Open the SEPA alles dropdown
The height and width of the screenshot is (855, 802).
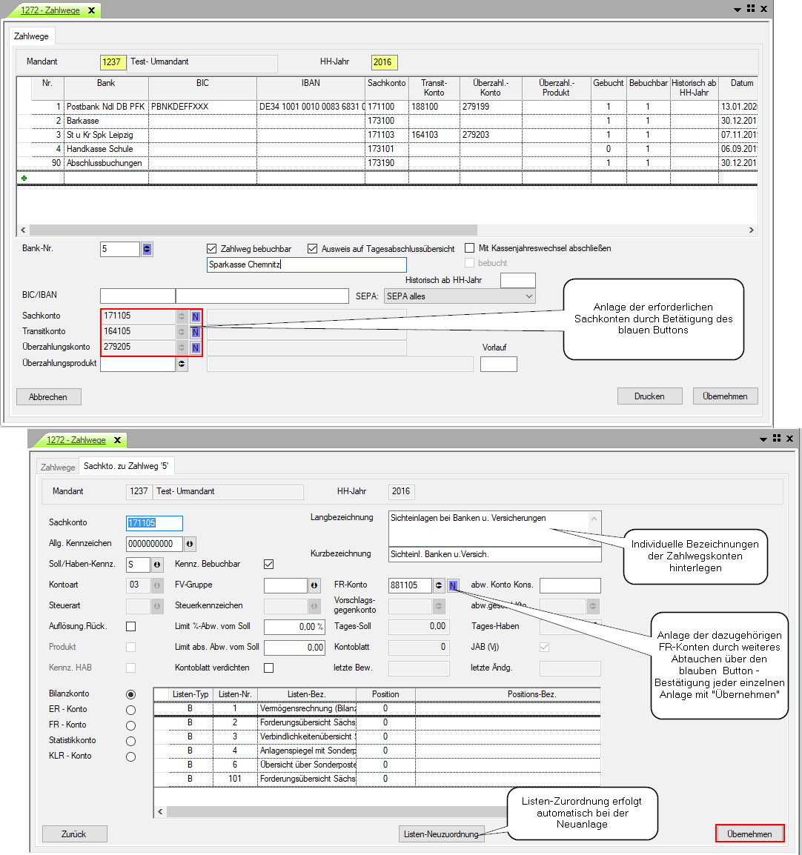click(x=460, y=296)
